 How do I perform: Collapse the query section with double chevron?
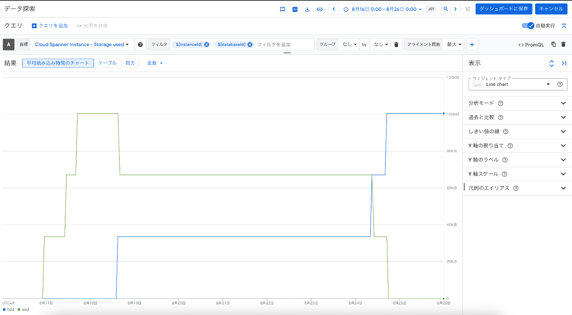[564, 25]
